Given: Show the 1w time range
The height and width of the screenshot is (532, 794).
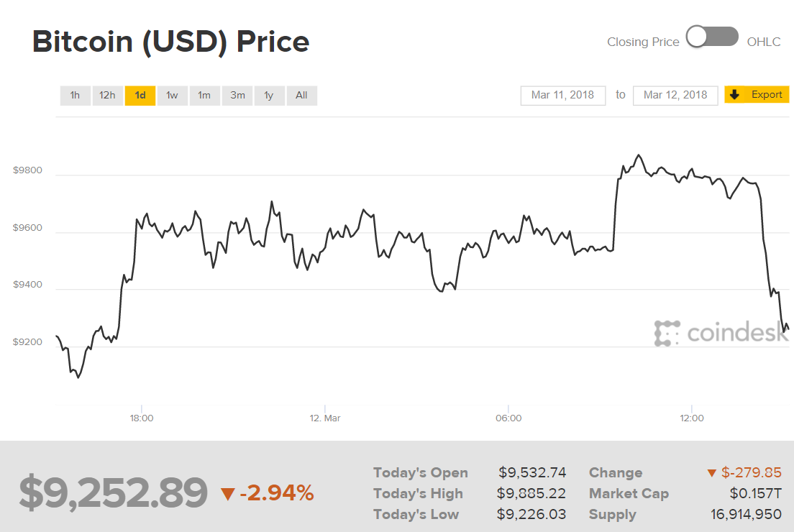Looking at the screenshot, I should (173, 96).
